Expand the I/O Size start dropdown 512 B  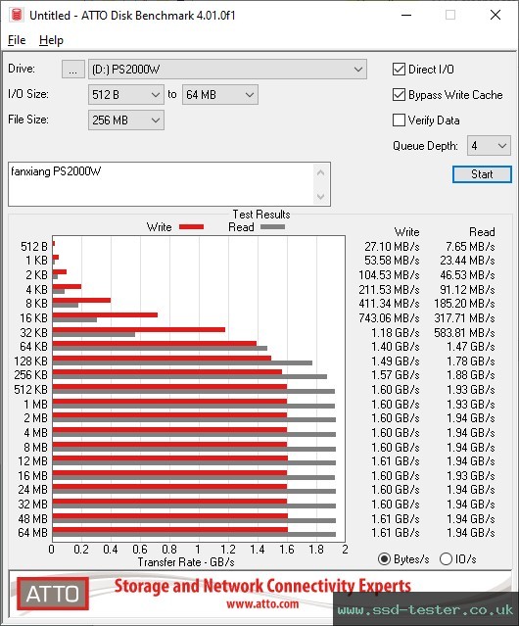(x=126, y=95)
